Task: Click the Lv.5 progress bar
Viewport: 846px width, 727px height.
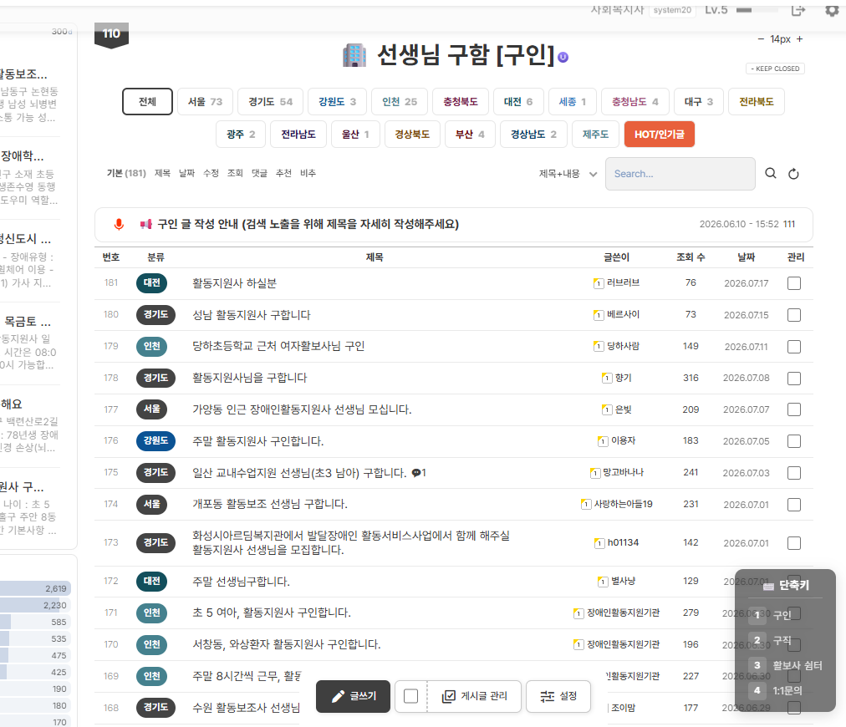Action: click(x=757, y=10)
